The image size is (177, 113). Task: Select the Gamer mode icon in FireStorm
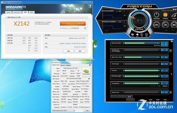[174, 15]
